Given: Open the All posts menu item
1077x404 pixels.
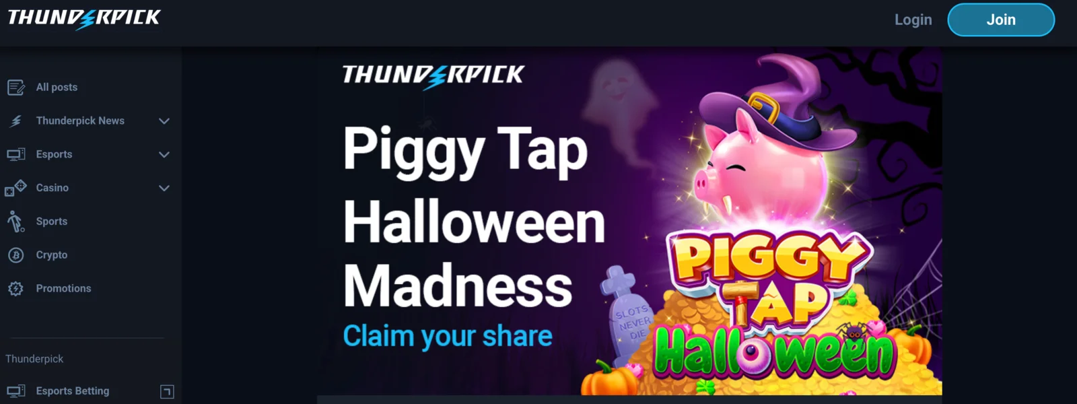Looking at the screenshot, I should (57, 88).
